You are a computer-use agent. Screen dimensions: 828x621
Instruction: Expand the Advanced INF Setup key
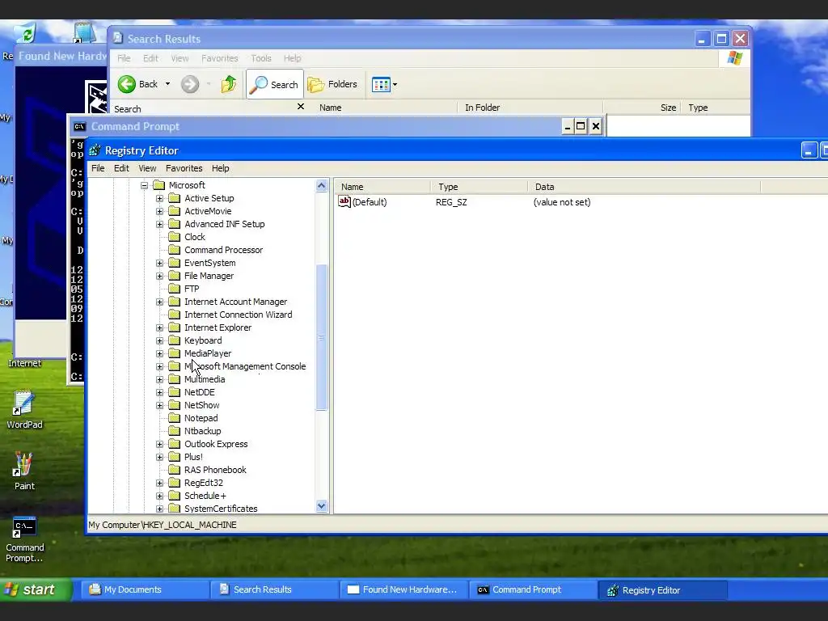click(159, 224)
